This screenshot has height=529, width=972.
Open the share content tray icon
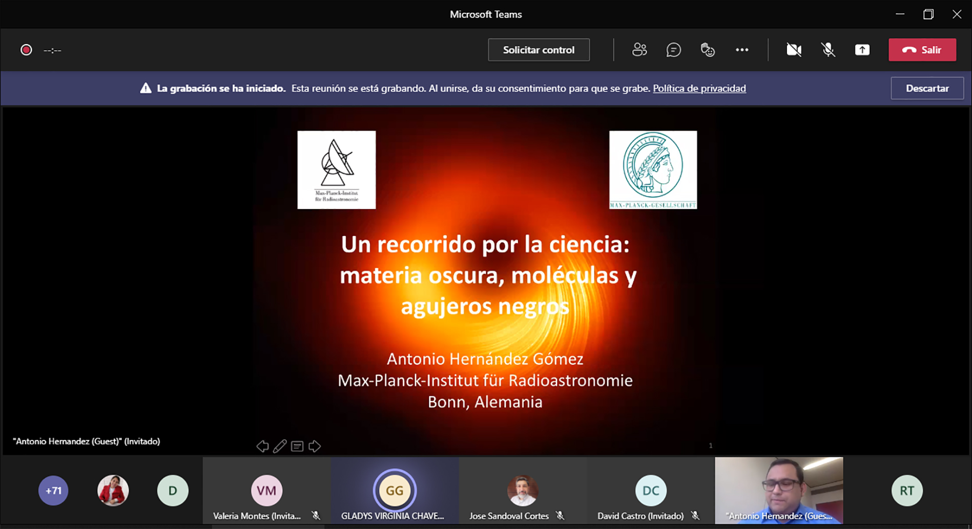click(862, 50)
